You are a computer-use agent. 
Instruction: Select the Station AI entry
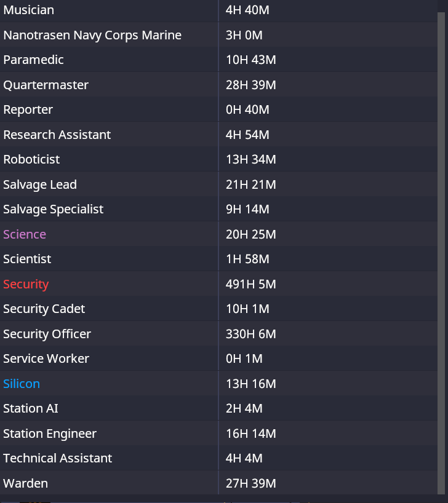31,409
